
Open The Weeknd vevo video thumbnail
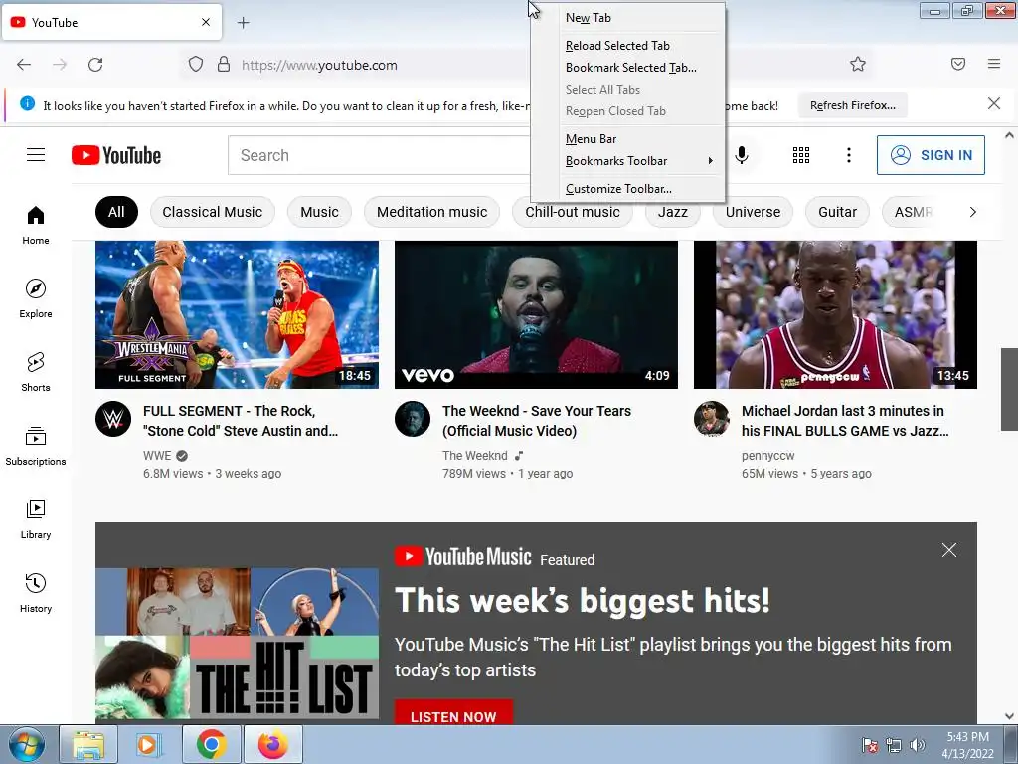tap(536, 315)
